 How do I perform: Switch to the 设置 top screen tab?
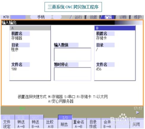[x=93, y=17]
